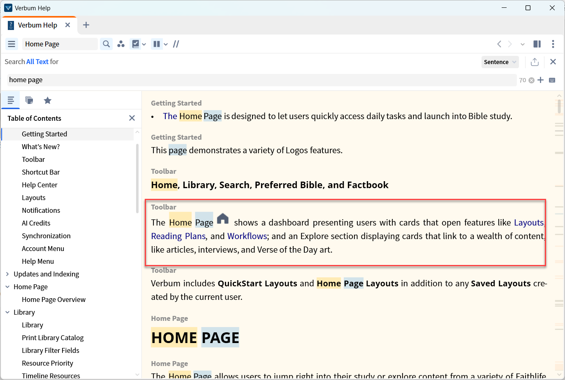Viewport: 565px width, 380px height.
Task: Go back with the left arrow
Action: click(x=499, y=44)
